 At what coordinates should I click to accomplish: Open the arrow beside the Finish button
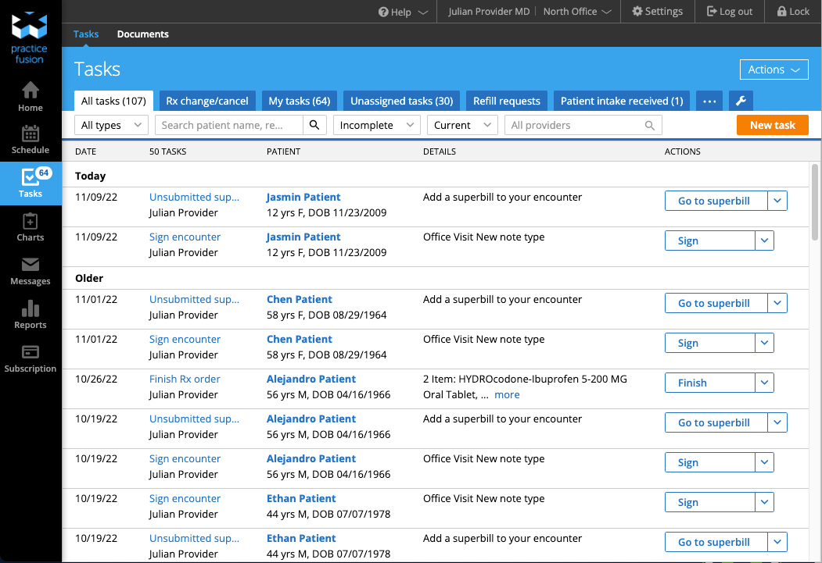764,383
